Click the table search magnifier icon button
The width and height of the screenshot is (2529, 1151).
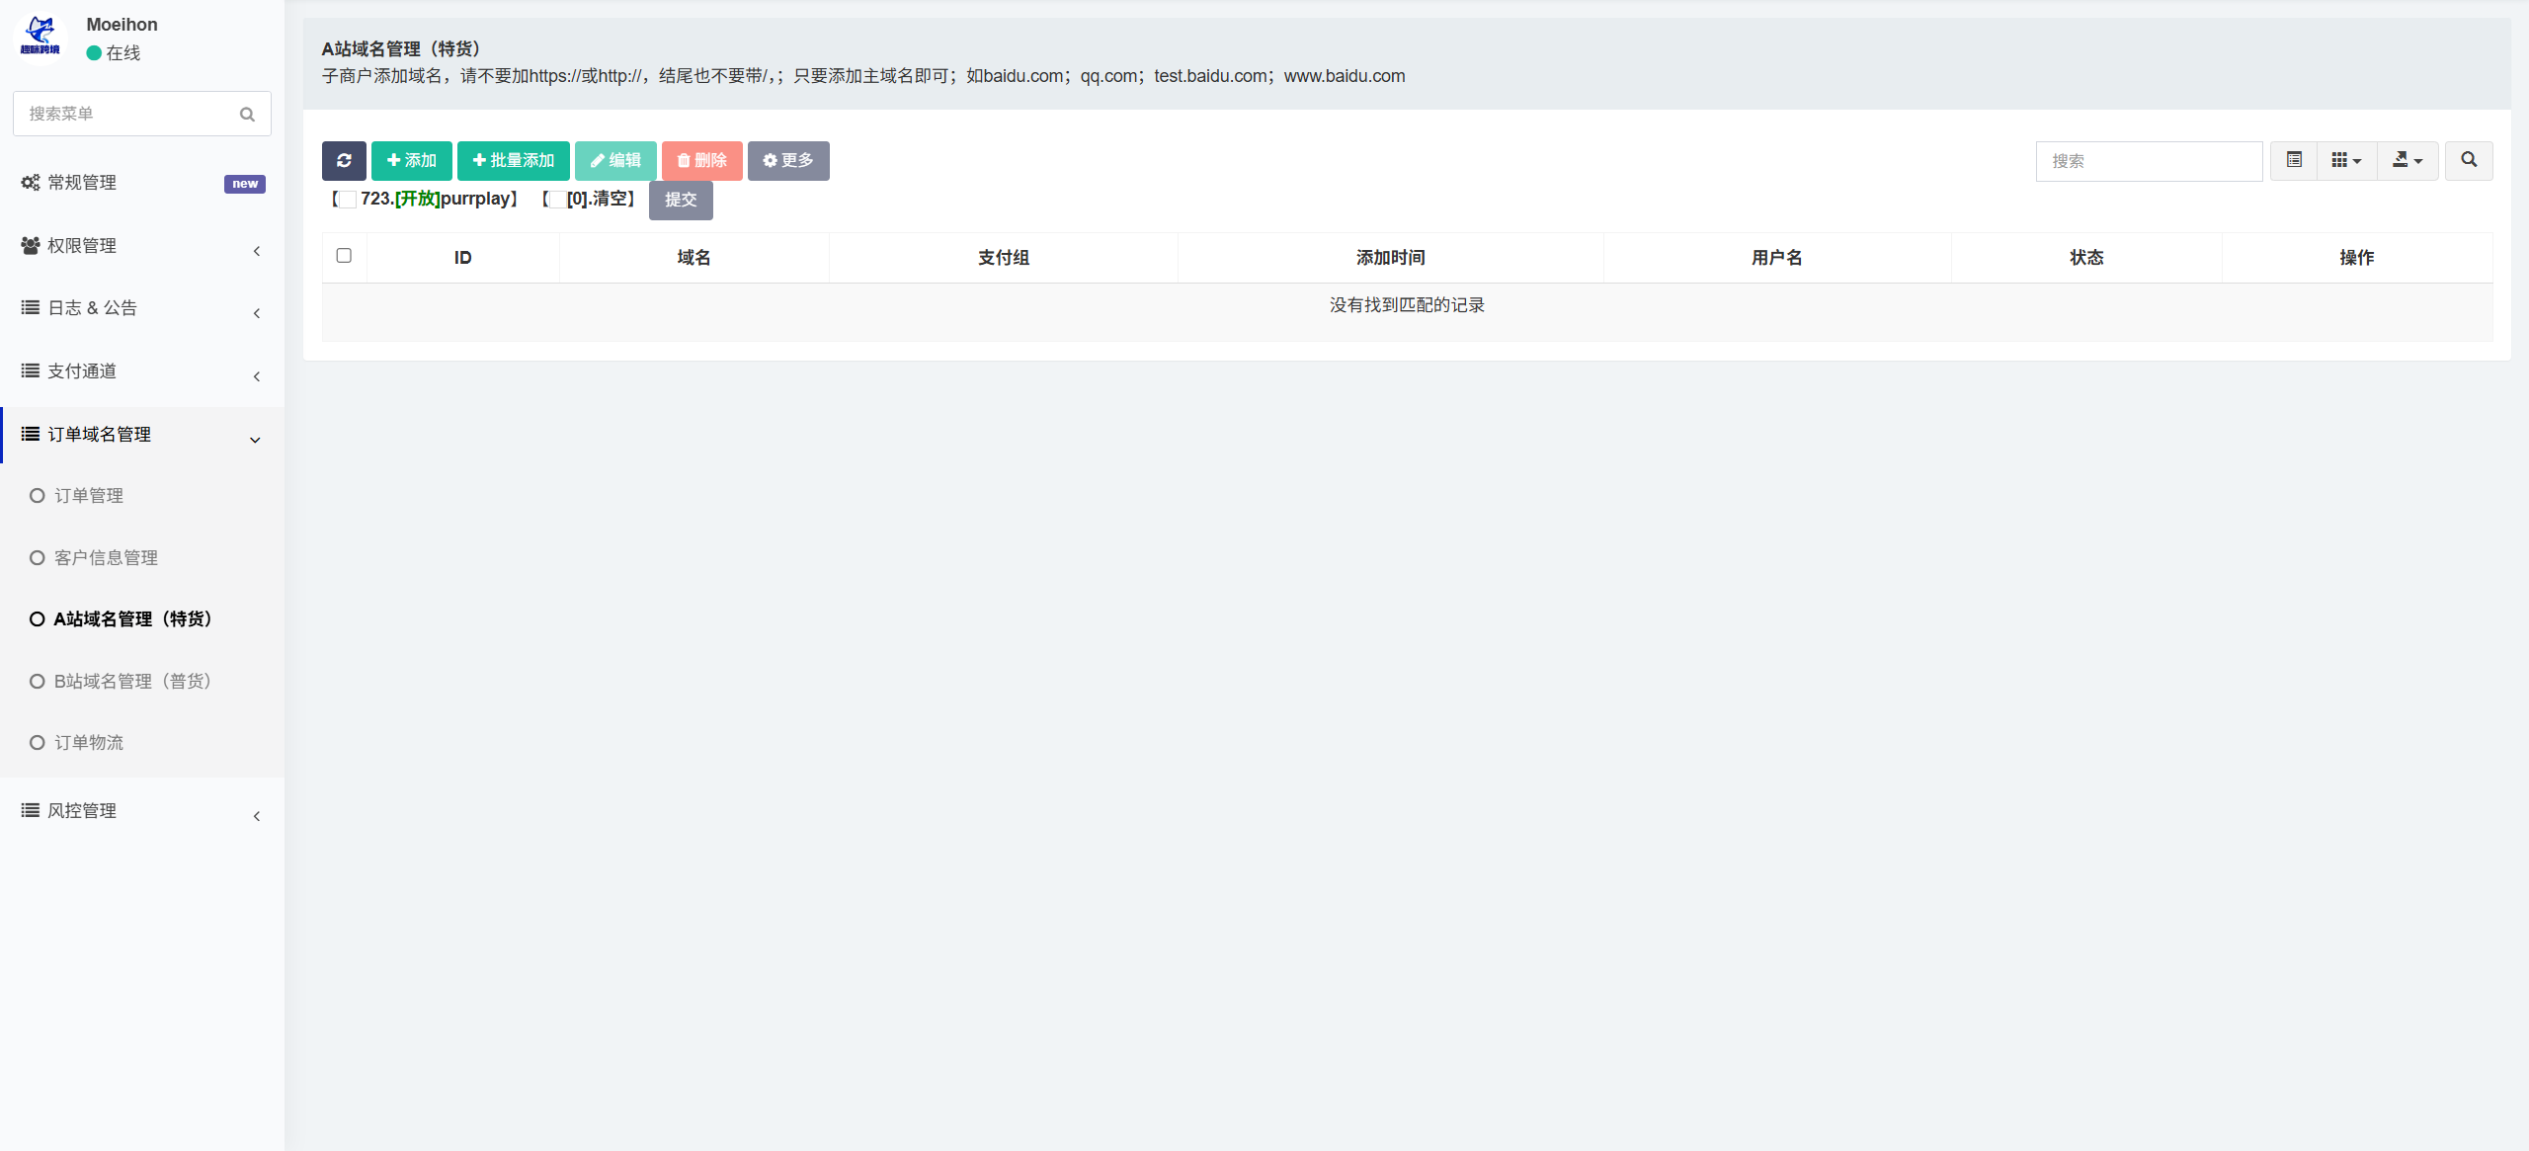click(x=2469, y=160)
